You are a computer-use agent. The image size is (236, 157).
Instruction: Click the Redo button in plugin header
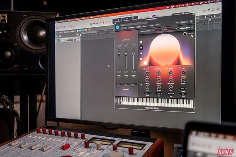click(x=158, y=25)
